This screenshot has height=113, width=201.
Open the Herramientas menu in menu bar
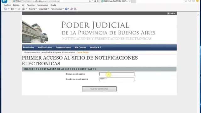(x=42, y=5)
